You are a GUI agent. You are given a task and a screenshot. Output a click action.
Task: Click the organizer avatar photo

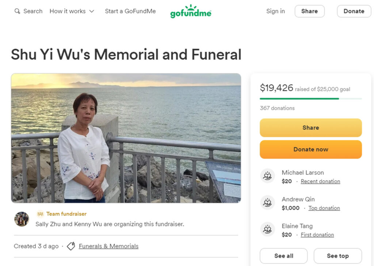tap(22, 219)
